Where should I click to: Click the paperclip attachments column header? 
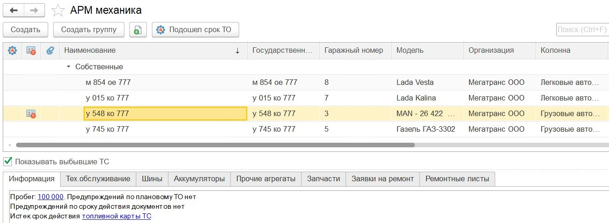(x=50, y=50)
